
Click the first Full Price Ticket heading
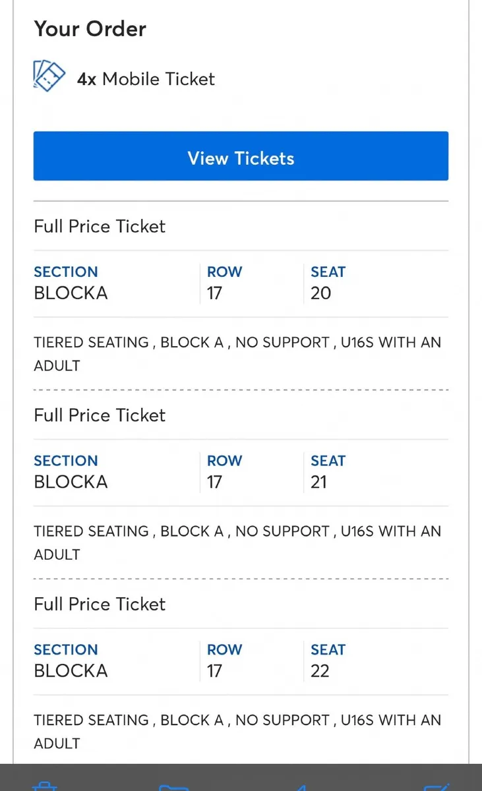point(100,226)
